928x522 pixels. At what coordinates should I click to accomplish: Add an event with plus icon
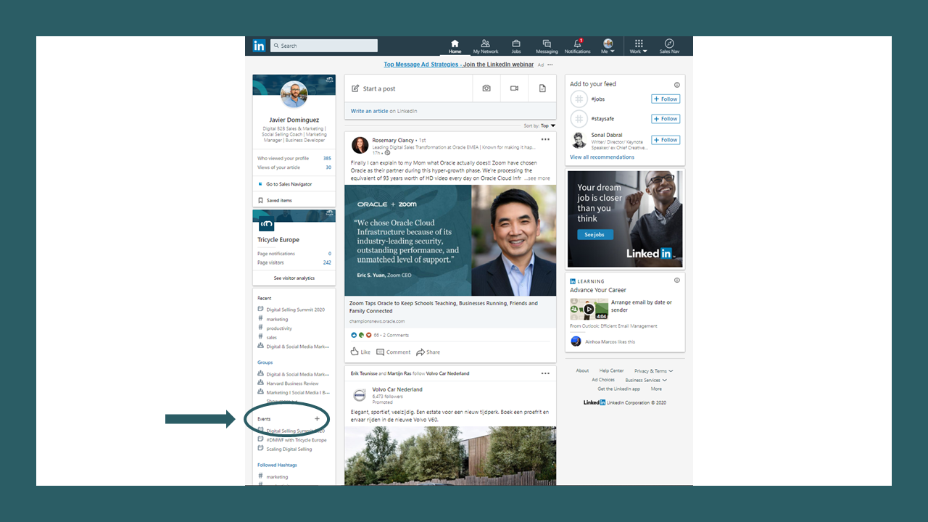point(317,419)
